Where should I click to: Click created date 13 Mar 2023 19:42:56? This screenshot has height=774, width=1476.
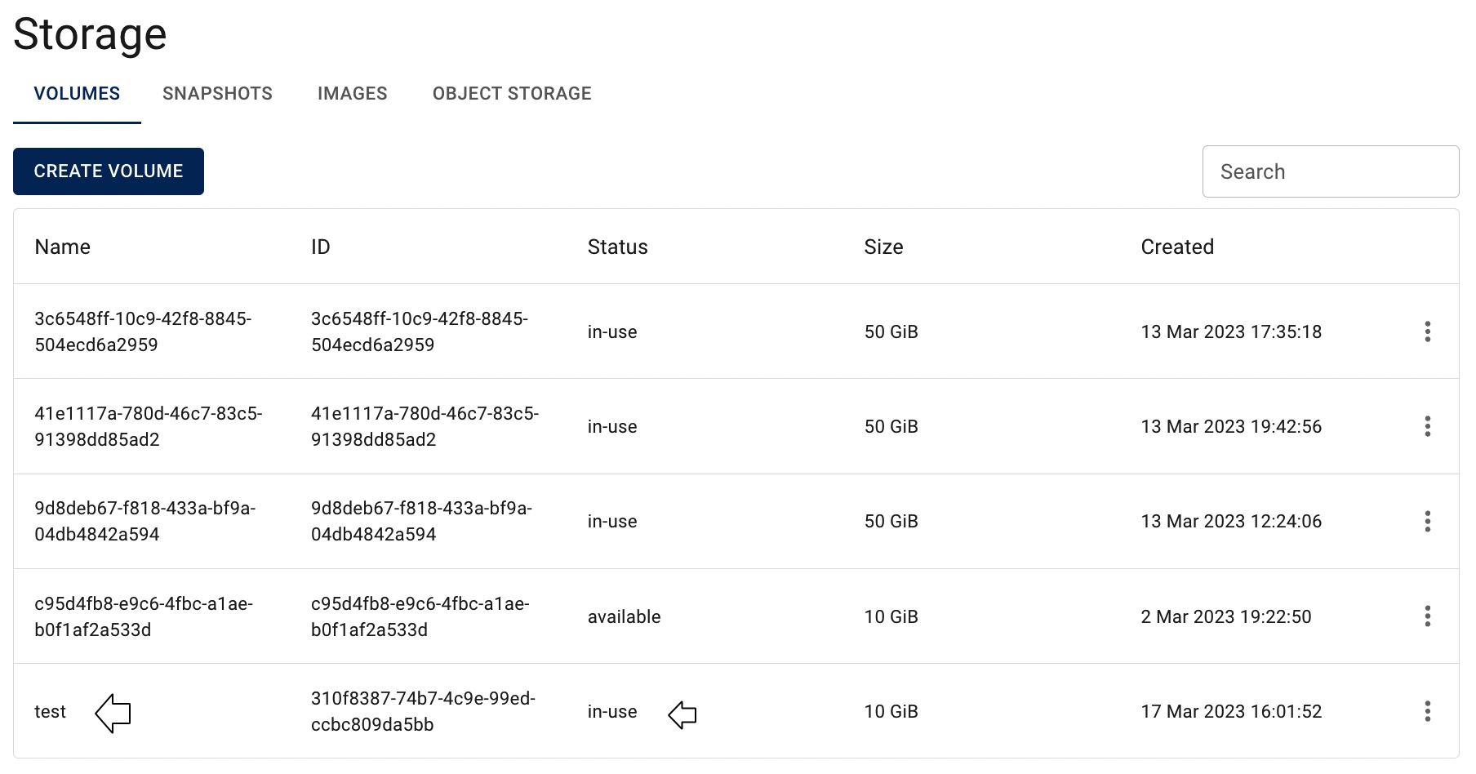(1231, 426)
